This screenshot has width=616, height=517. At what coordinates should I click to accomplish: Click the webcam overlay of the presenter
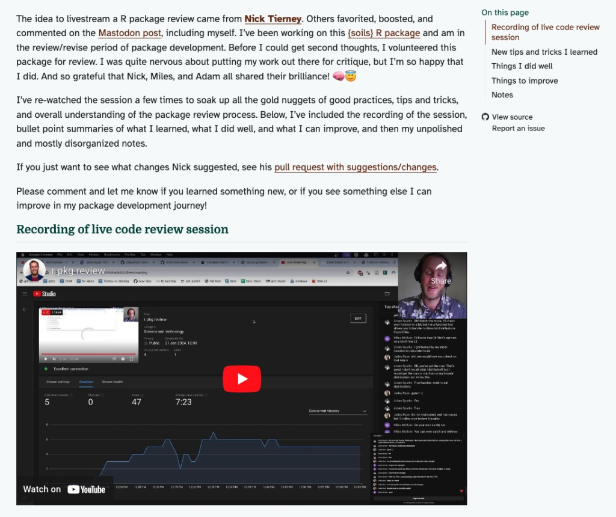pyautogui.click(x=433, y=285)
